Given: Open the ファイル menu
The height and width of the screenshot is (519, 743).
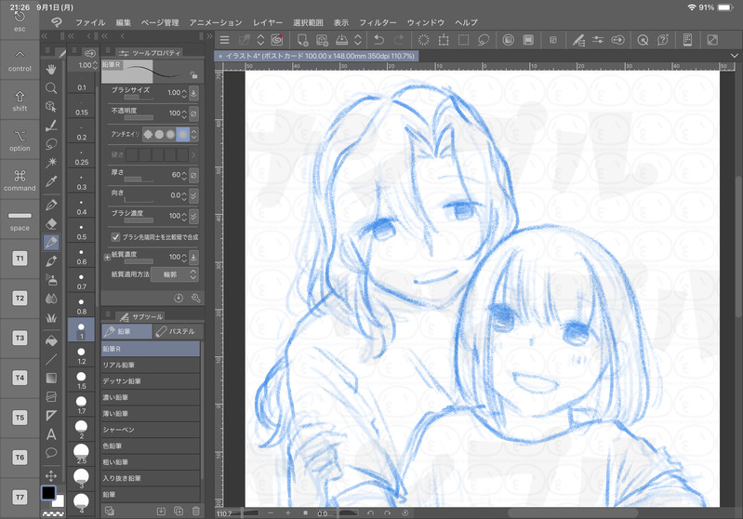Looking at the screenshot, I should point(90,22).
